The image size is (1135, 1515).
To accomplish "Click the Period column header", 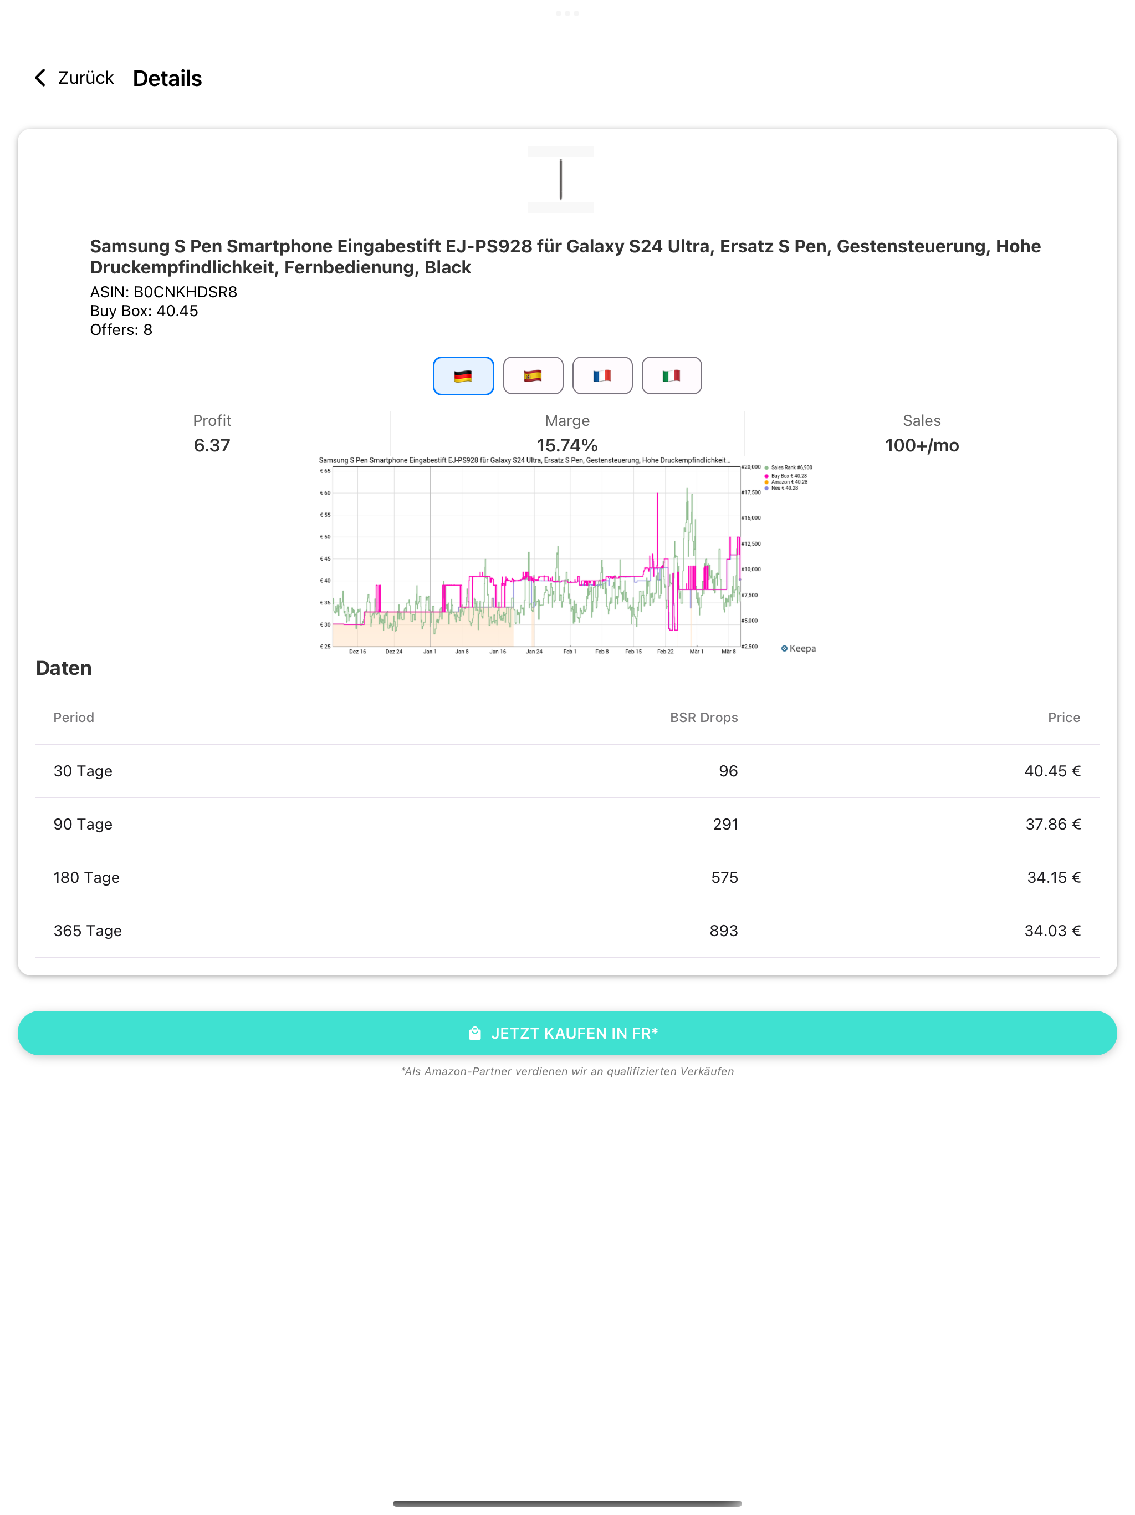I will click(x=74, y=717).
